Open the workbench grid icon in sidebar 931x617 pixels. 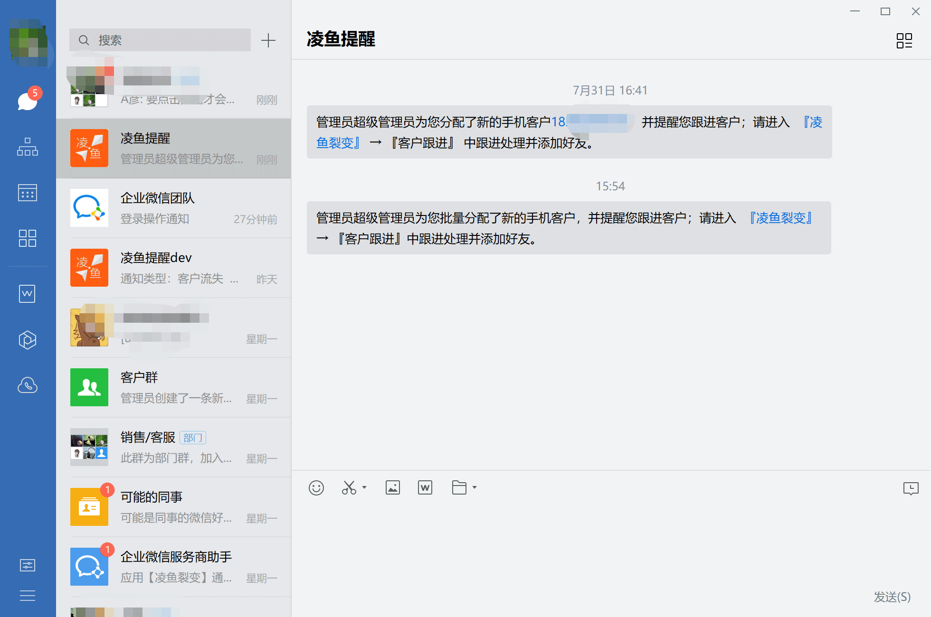pos(28,238)
